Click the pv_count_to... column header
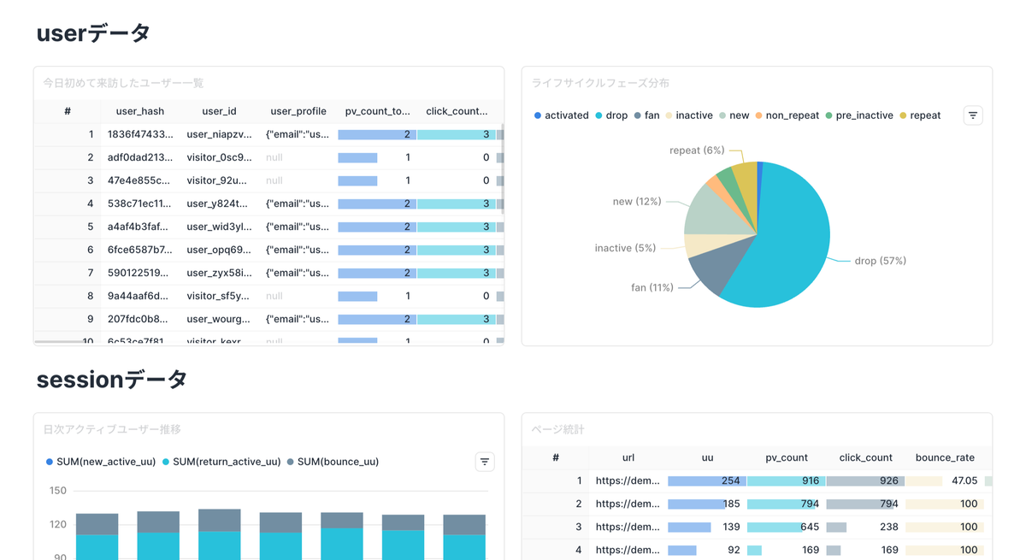The height and width of the screenshot is (560, 1026). (377, 111)
